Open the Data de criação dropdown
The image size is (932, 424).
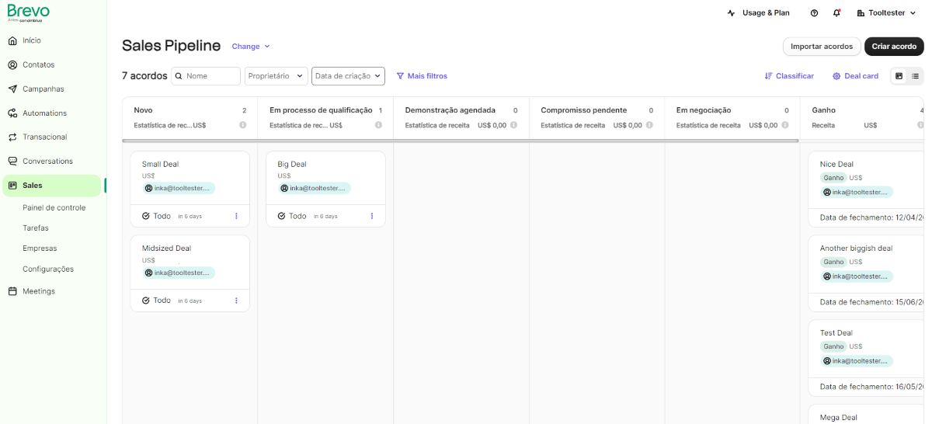[x=348, y=76]
